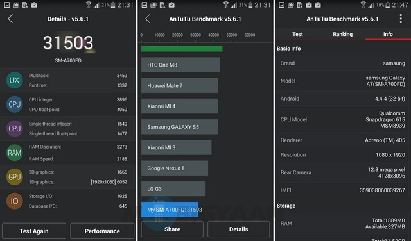411x241 pixels.
Task: Tap the CPU Model Snapdragon 615 row
Action: pyautogui.click(x=342, y=119)
